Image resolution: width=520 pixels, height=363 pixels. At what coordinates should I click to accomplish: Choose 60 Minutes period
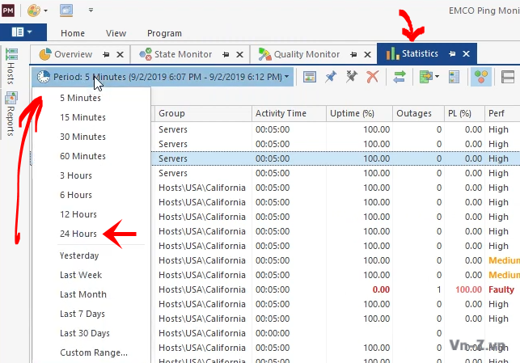pyautogui.click(x=91, y=156)
